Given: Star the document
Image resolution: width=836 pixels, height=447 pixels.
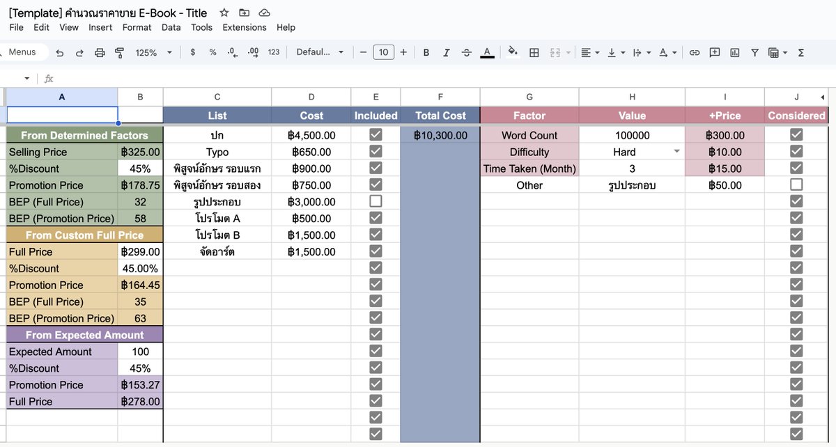Looking at the screenshot, I should (224, 13).
